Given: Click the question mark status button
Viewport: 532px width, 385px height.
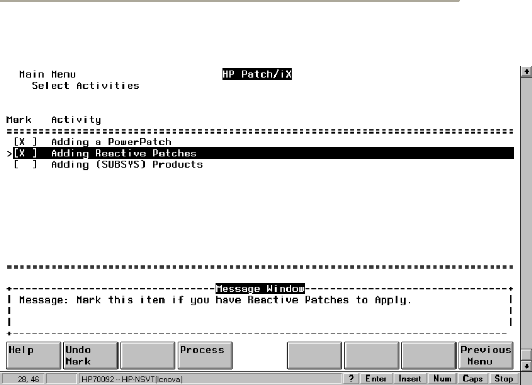Looking at the screenshot, I should pos(351,379).
